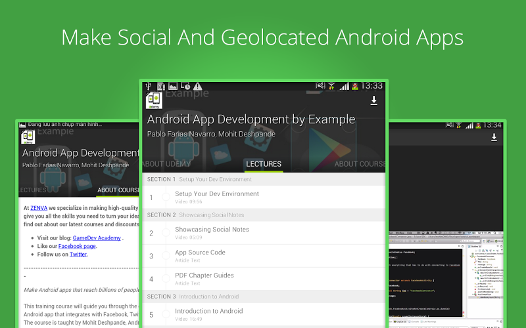
Task: Tap the Udemy app logo in center screen
Action: 155,100
